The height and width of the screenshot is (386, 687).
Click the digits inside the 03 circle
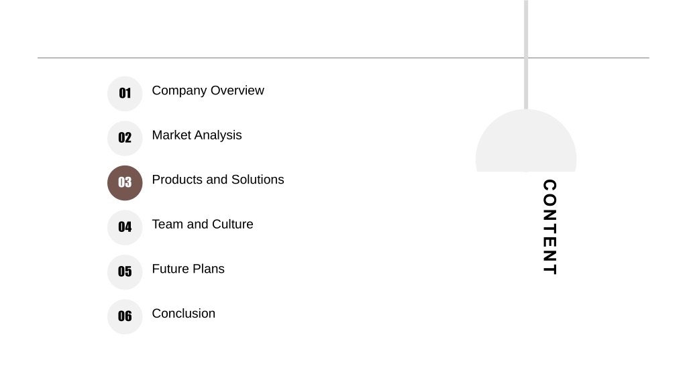click(125, 182)
